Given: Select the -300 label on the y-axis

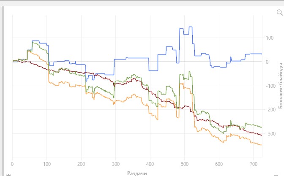Looking at the screenshot, I should pos(270,134).
